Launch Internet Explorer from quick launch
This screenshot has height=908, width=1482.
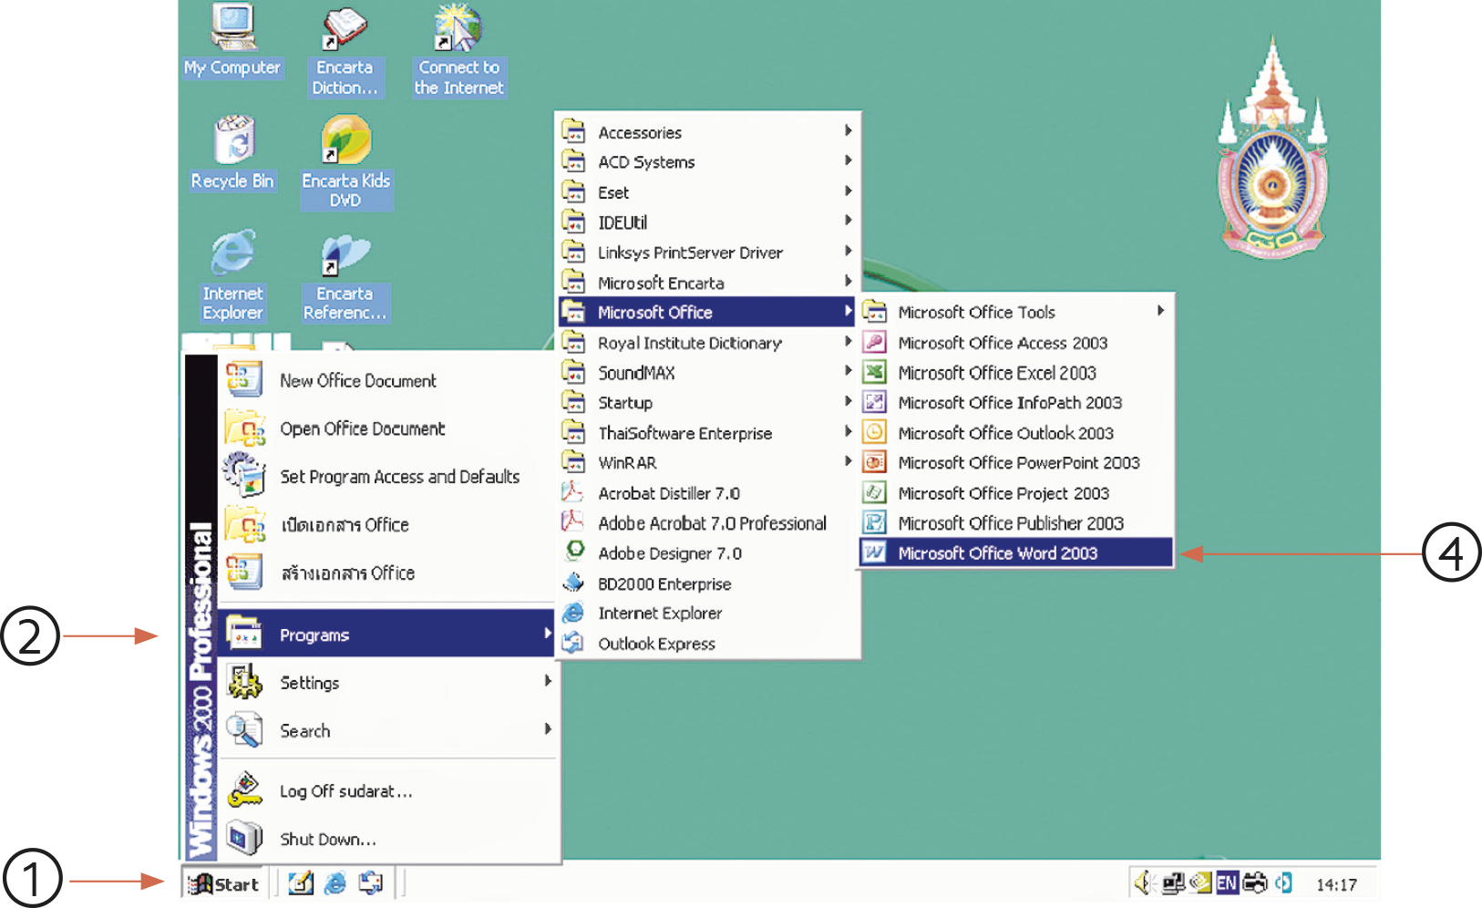335,883
